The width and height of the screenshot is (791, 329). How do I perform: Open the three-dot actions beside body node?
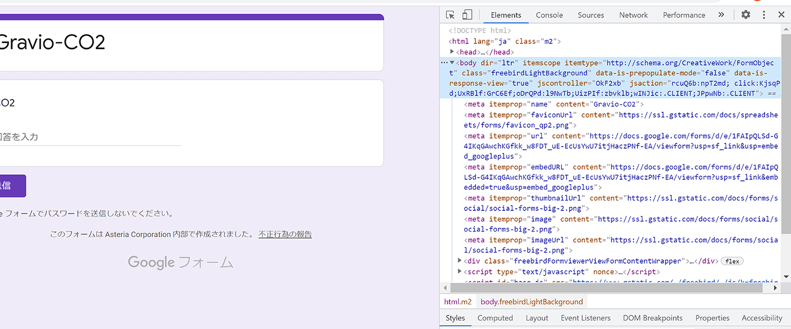[x=444, y=63]
